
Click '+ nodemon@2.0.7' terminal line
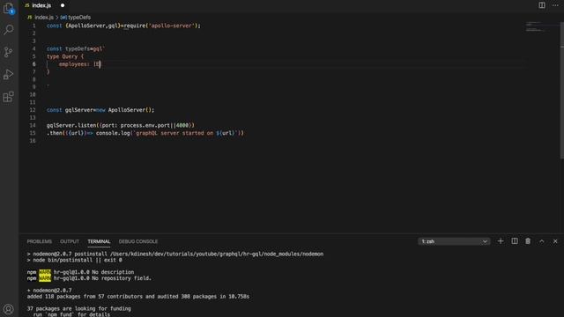pos(49,290)
